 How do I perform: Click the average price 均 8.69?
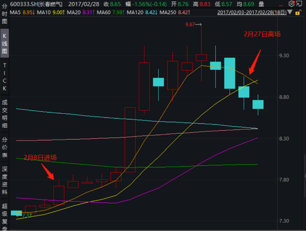(x=245, y=4)
